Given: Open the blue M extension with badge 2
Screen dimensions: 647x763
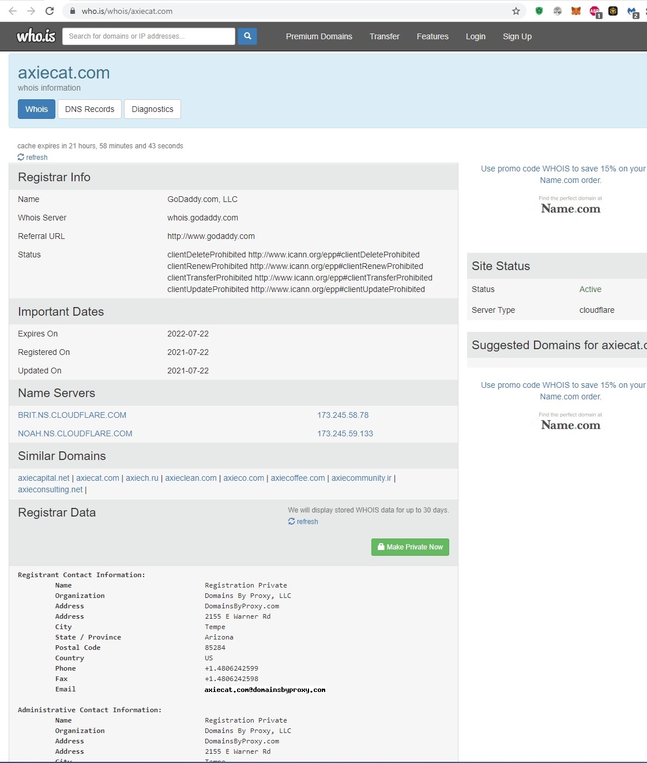Looking at the screenshot, I should (x=633, y=12).
